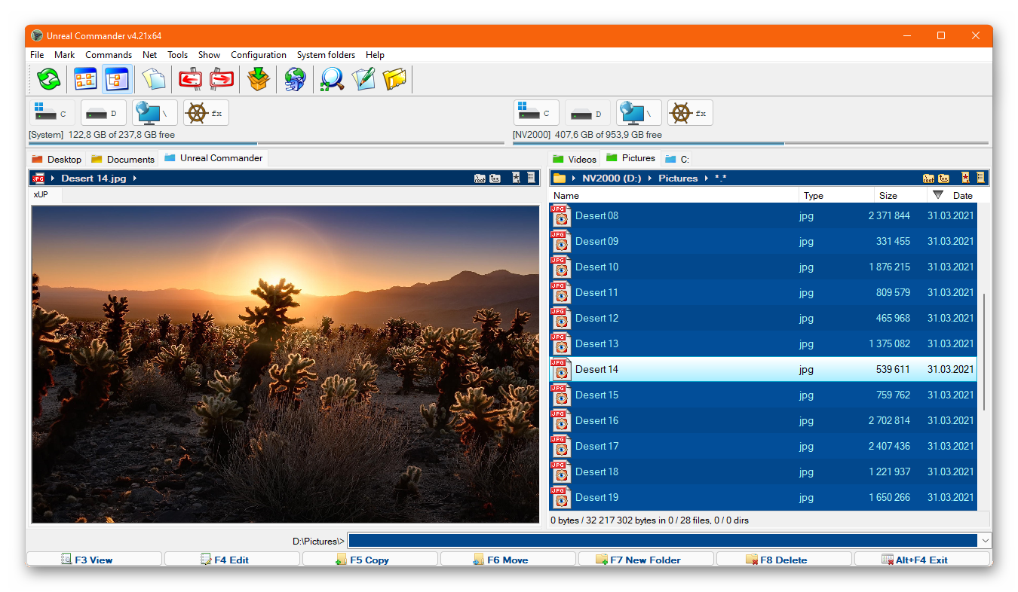This screenshot has width=1018, height=592.
Task: Open network drive button in right panel
Action: coord(639,113)
